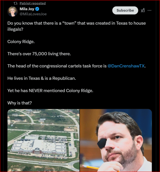Viewport: 160px width, 172px height.
Task: Click the word 'illegals?' in the tweet
Action: coord(15,29)
